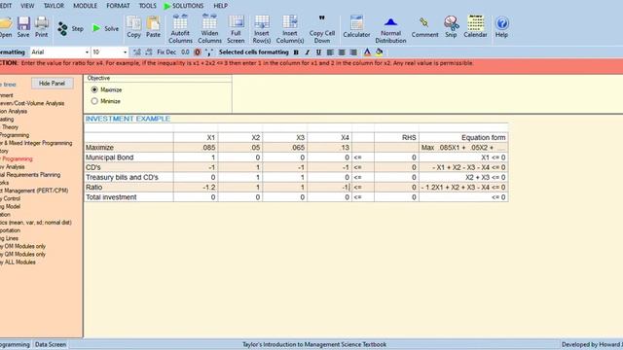Open the constraint sign in Ratio row

(x=362, y=188)
